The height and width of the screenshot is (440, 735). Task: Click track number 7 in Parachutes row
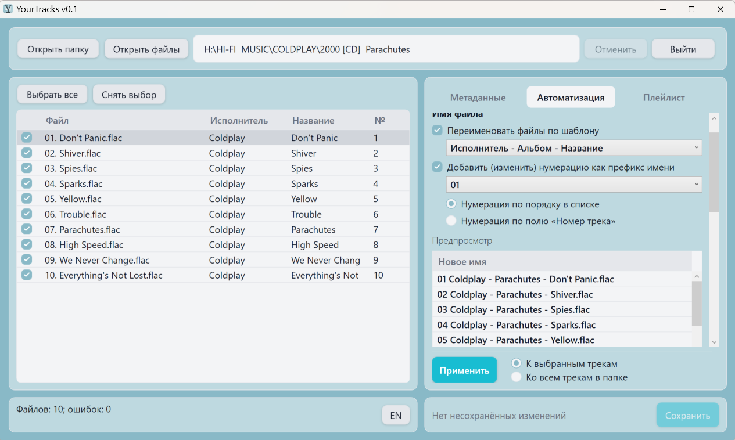point(376,229)
